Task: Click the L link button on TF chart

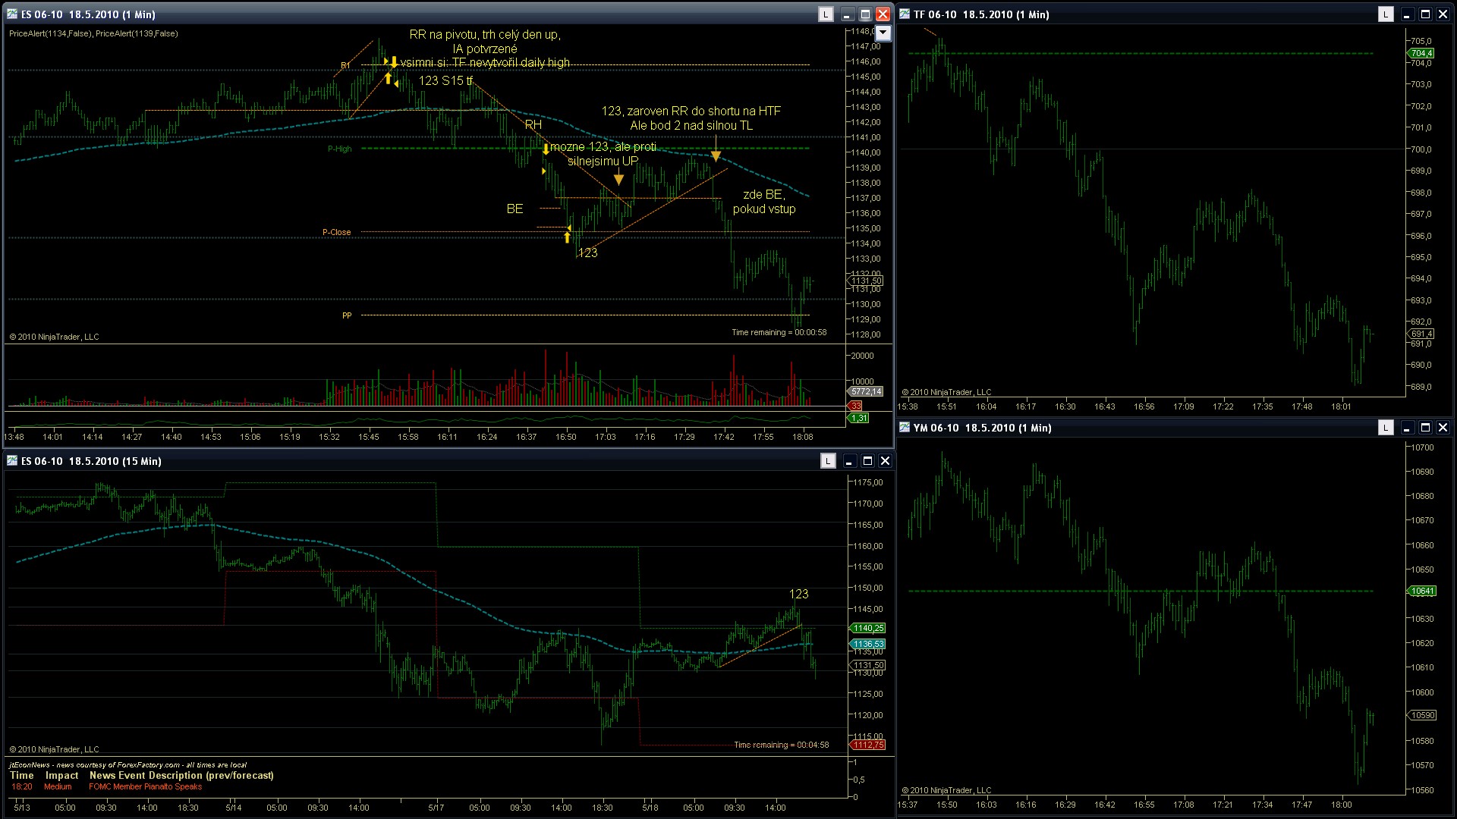Action: [1386, 14]
